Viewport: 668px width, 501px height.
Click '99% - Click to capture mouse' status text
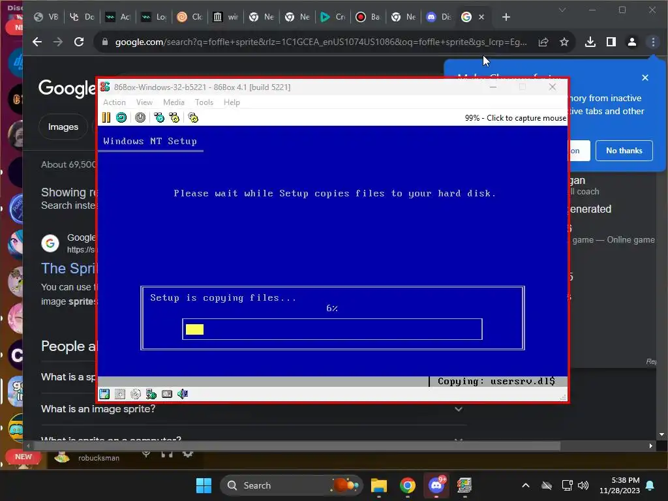[515, 118]
